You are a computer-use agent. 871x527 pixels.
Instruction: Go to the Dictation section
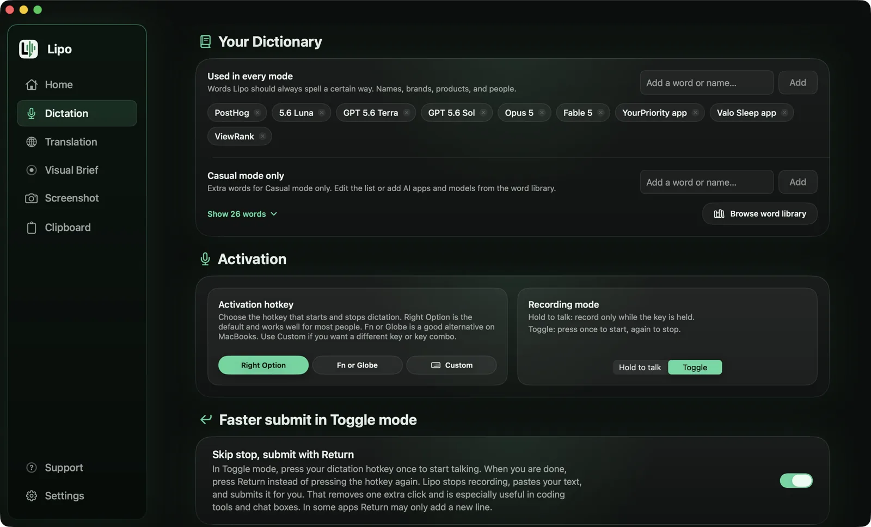tap(77, 113)
